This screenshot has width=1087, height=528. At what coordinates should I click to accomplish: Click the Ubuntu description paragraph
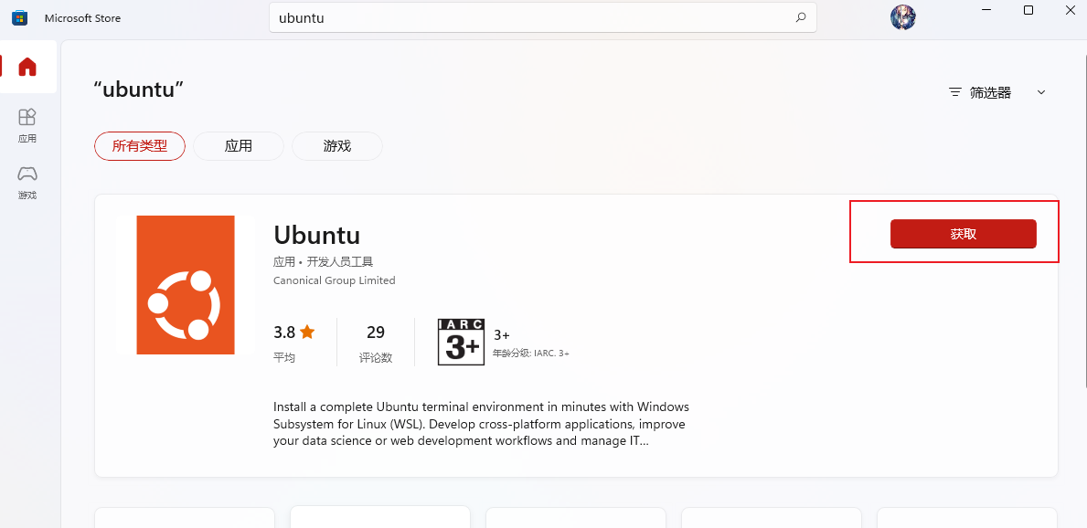pos(481,423)
